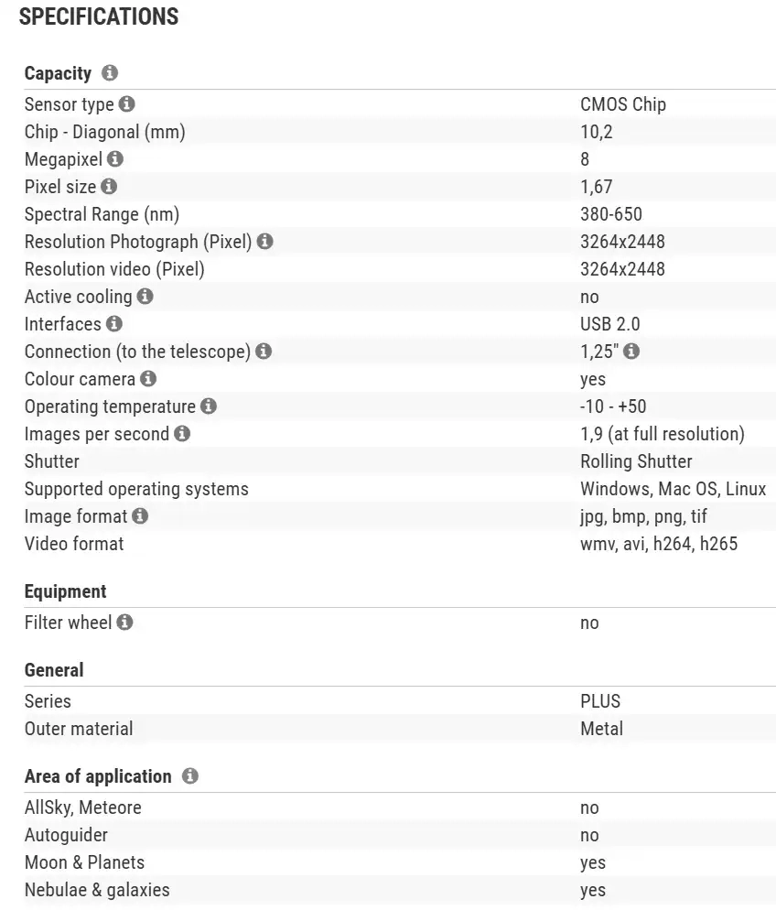
Task: Show info for Pixel size
Action: [109, 187]
